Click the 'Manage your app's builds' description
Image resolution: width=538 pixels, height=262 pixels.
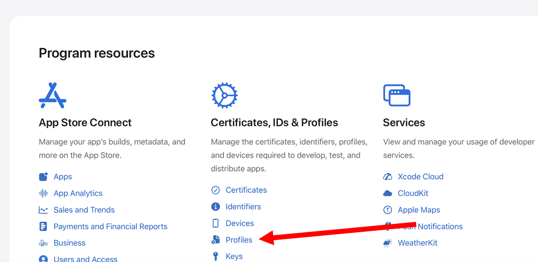[x=112, y=149]
